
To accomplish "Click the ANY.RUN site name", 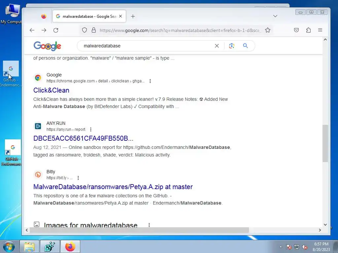I will (x=56, y=123).
